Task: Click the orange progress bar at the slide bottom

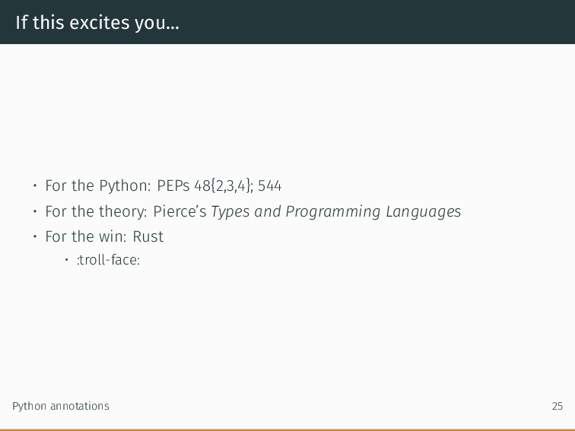Action: pos(287,430)
